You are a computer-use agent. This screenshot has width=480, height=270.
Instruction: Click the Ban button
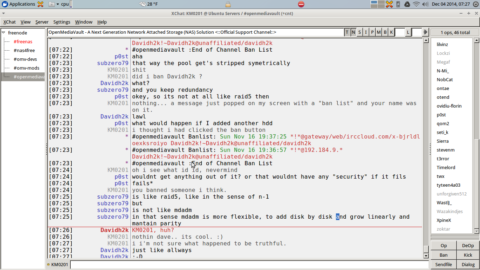pos(443,255)
